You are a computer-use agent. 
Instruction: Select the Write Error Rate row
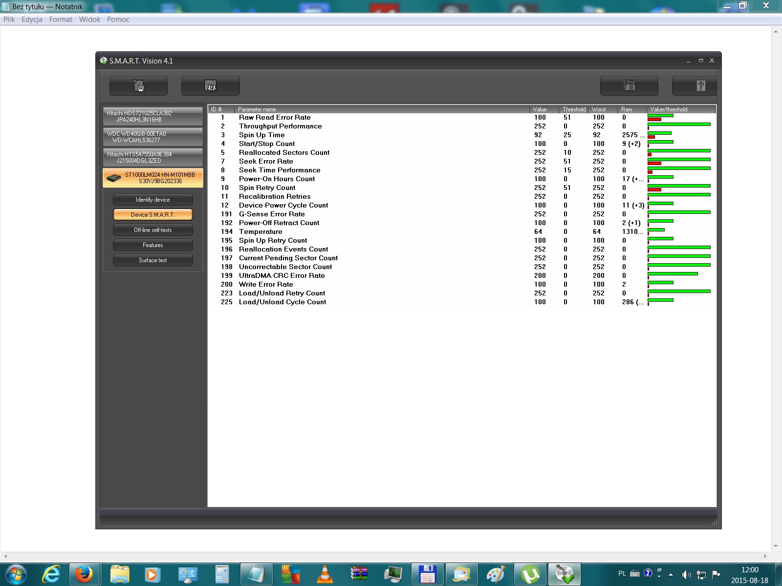click(x=462, y=285)
